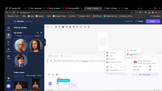Click the layers stack icon in toolbar
The image size is (162, 91).
(x=70, y=27)
